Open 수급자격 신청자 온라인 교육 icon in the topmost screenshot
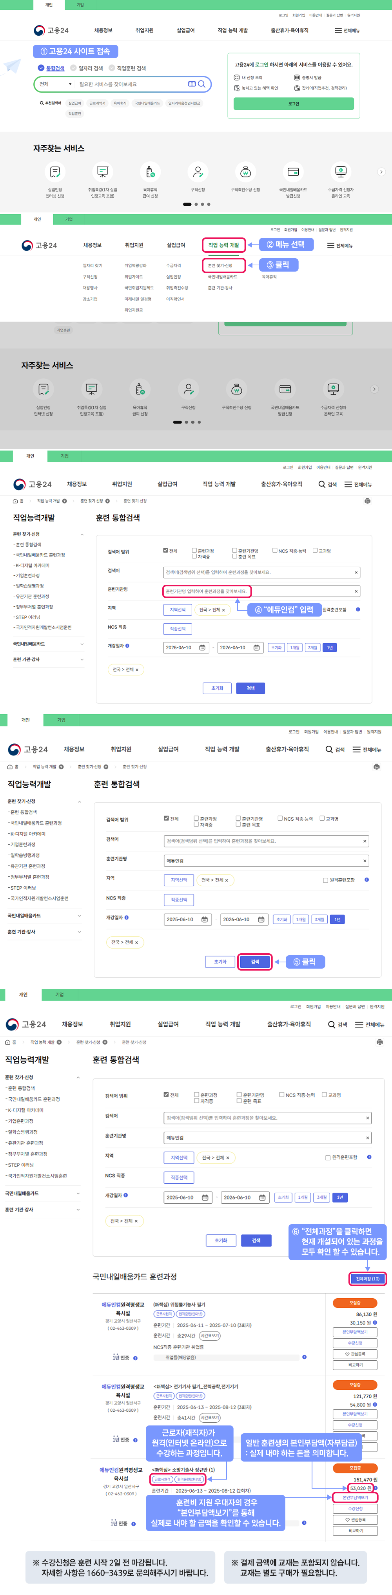Image resolution: width=392 pixels, height=1595 pixels. click(x=341, y=172)
